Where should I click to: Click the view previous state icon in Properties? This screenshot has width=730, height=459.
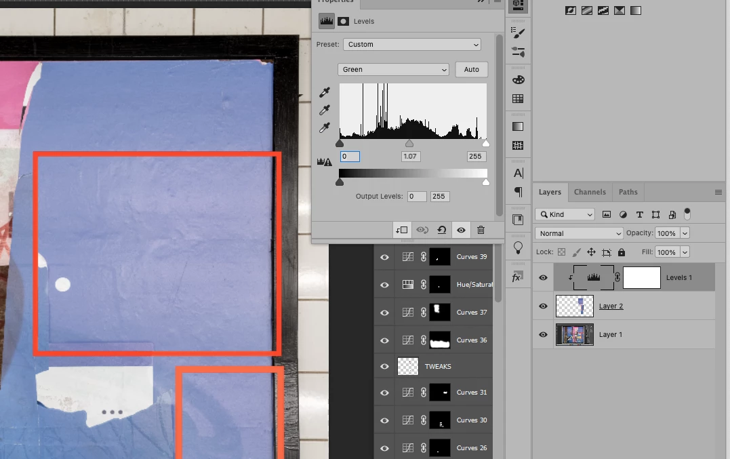pos(422,230)
